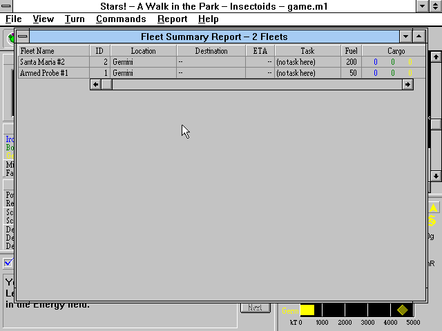Click main window vertical scrollbar up arrow
442x331 pixels.
pyautogui.click(x=436, y=57)
